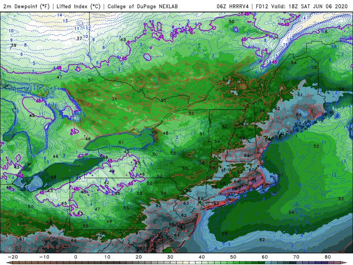Click the "College of DuPage NEXLAB" label
The image size is (353, 265).
point(143,6)
